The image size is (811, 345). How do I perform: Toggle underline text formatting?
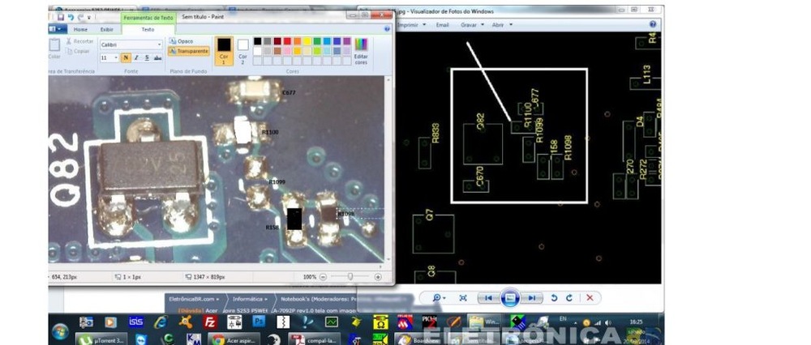[146, 58]
